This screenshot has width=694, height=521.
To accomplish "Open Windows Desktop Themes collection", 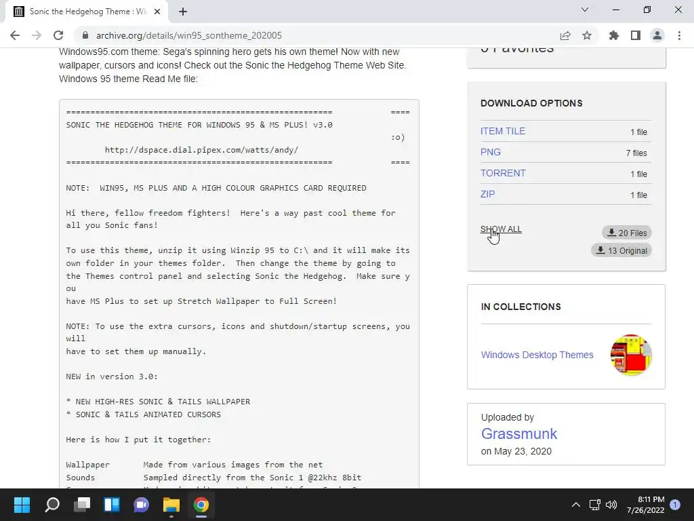I will click(x=537, y=355).
